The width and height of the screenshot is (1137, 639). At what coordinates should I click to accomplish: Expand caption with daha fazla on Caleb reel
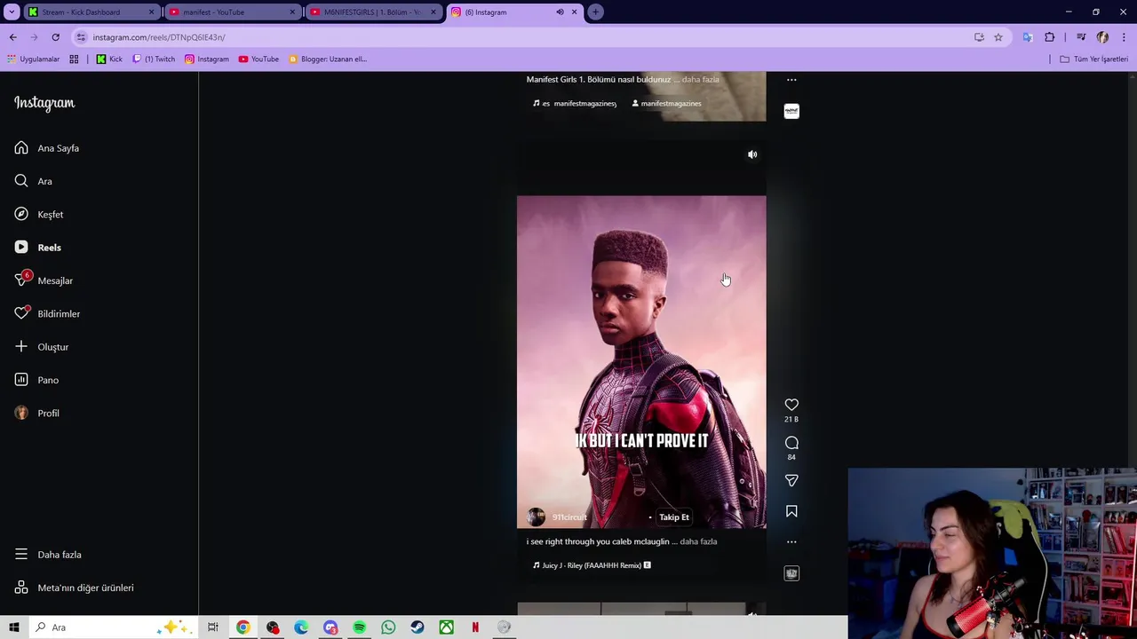coord(698,541)
